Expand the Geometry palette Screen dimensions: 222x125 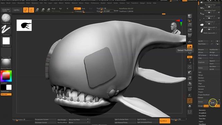[202, 110]
